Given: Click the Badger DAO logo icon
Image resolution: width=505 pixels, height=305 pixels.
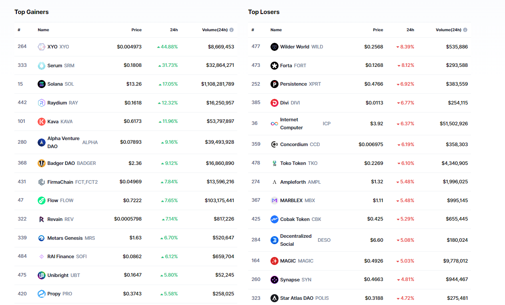Looking at the screenshot, I should [42, 163].
